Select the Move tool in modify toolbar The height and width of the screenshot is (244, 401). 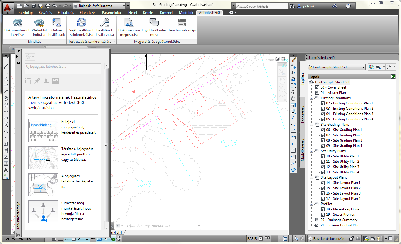coord(293,92)
